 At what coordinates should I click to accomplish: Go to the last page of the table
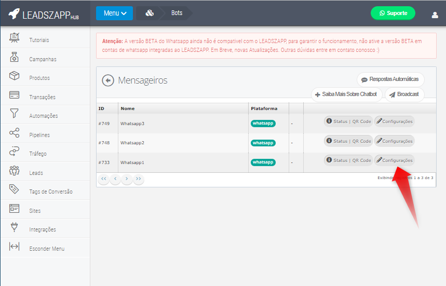tap(138, 179)
